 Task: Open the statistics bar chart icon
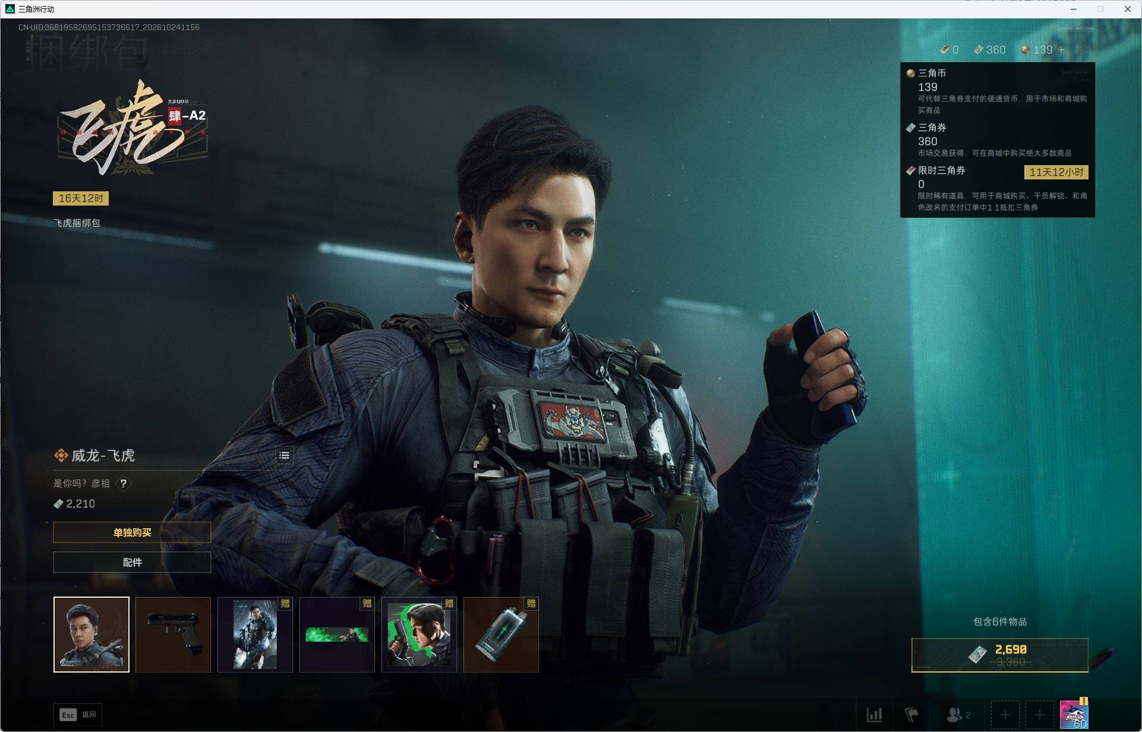click(x=874, y=714)
